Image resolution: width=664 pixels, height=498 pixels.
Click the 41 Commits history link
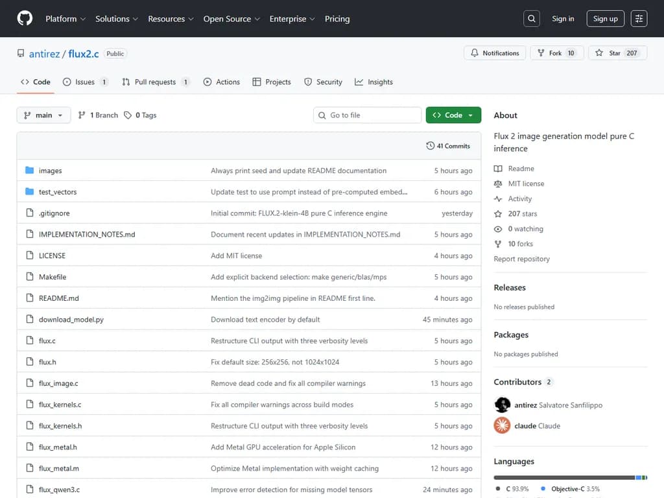click(448, 146)
